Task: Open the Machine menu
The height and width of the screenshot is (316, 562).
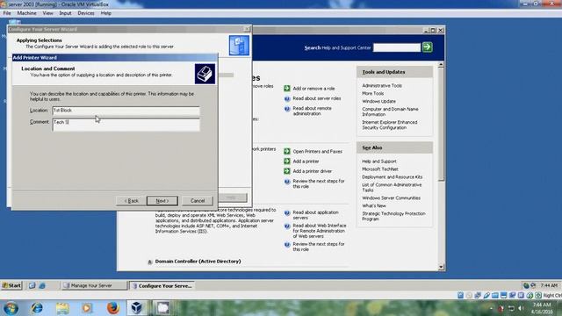Action: [27, 13]
